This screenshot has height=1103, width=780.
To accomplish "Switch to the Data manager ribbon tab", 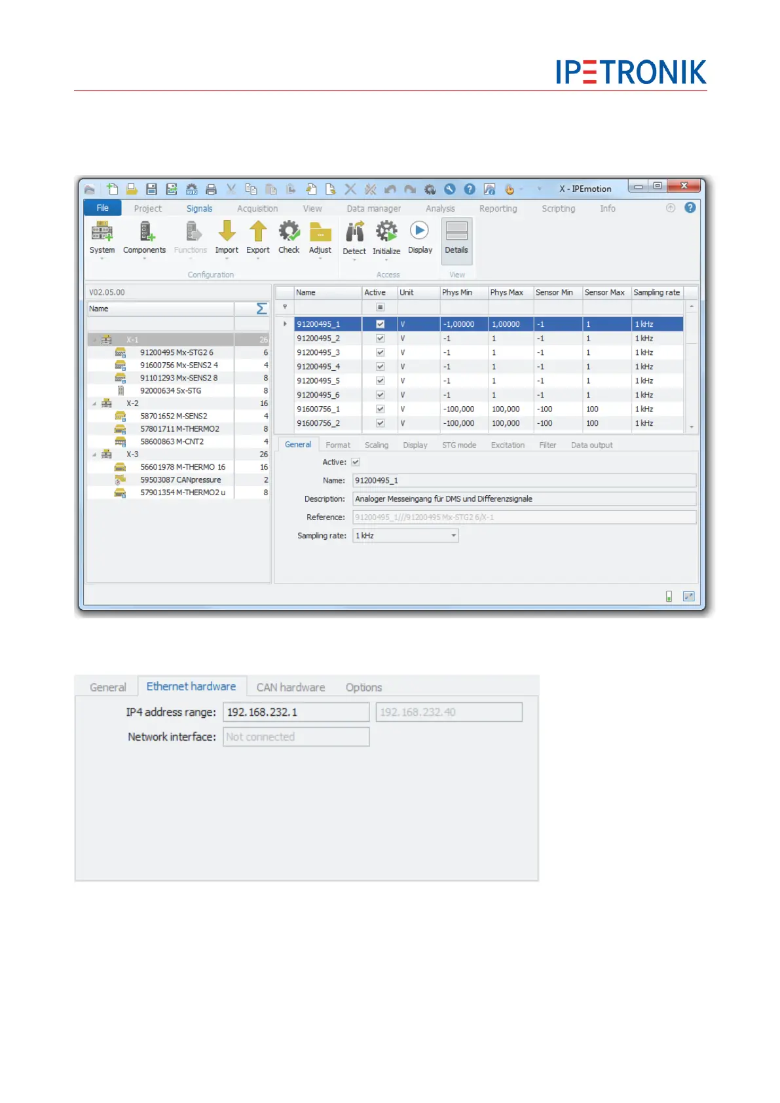I will pyautogui.click(x=373, y=208).
